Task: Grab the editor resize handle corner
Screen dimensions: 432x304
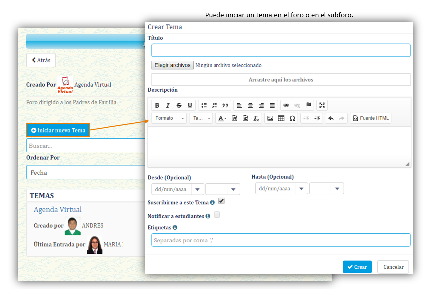Action: (407, 164)
